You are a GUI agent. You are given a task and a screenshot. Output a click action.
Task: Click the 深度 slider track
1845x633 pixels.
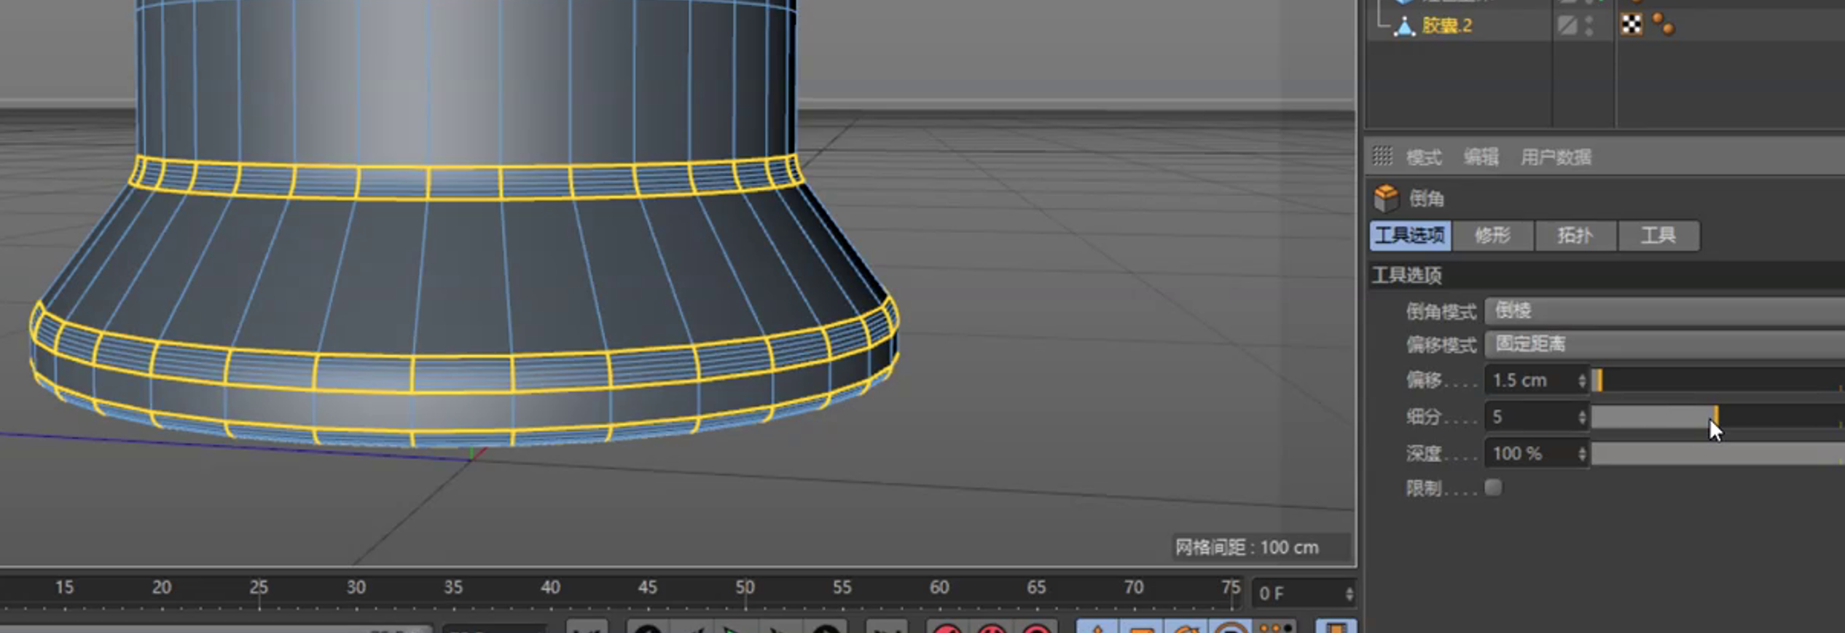pyautogui.click(x=1718, y=453)
